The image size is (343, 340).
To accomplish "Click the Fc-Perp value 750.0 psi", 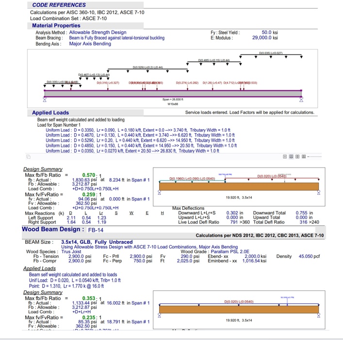I will pyautogui.click(x=143, y=261).
